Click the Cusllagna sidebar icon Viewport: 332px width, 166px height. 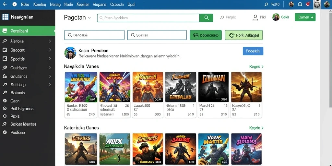tap(5, 68)
